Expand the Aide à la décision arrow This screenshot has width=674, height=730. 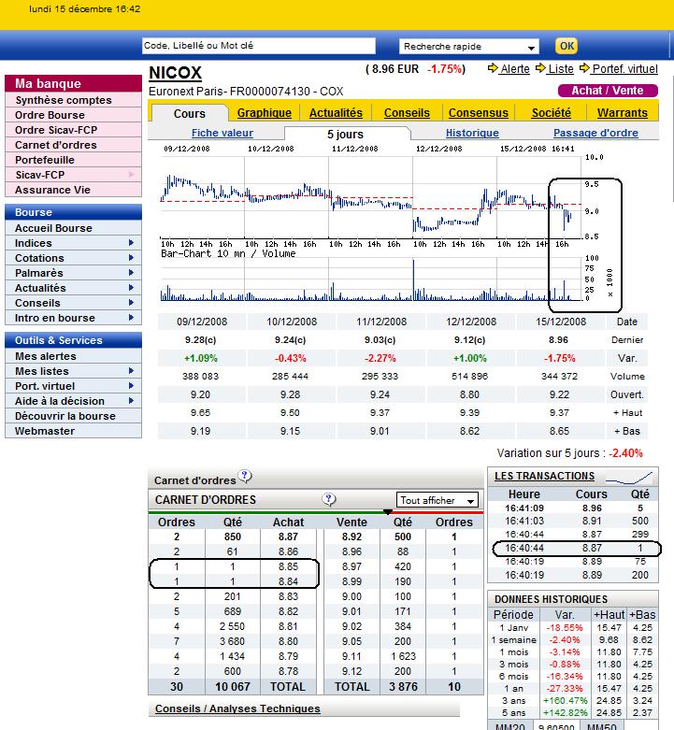[131, 400]
